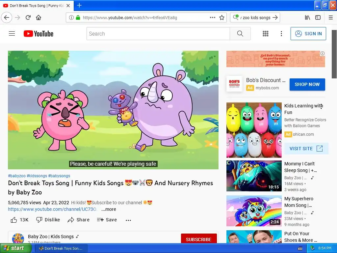Viewport: 337px width, 253px height.
Task: Open options menu for Kids Learning with Fun ad
Action: [321, 106]
